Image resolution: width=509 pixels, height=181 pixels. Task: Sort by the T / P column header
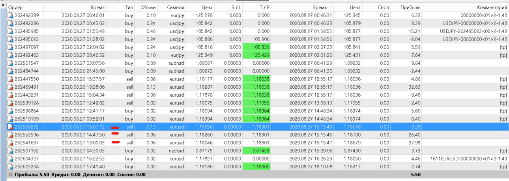pos(257,7)
